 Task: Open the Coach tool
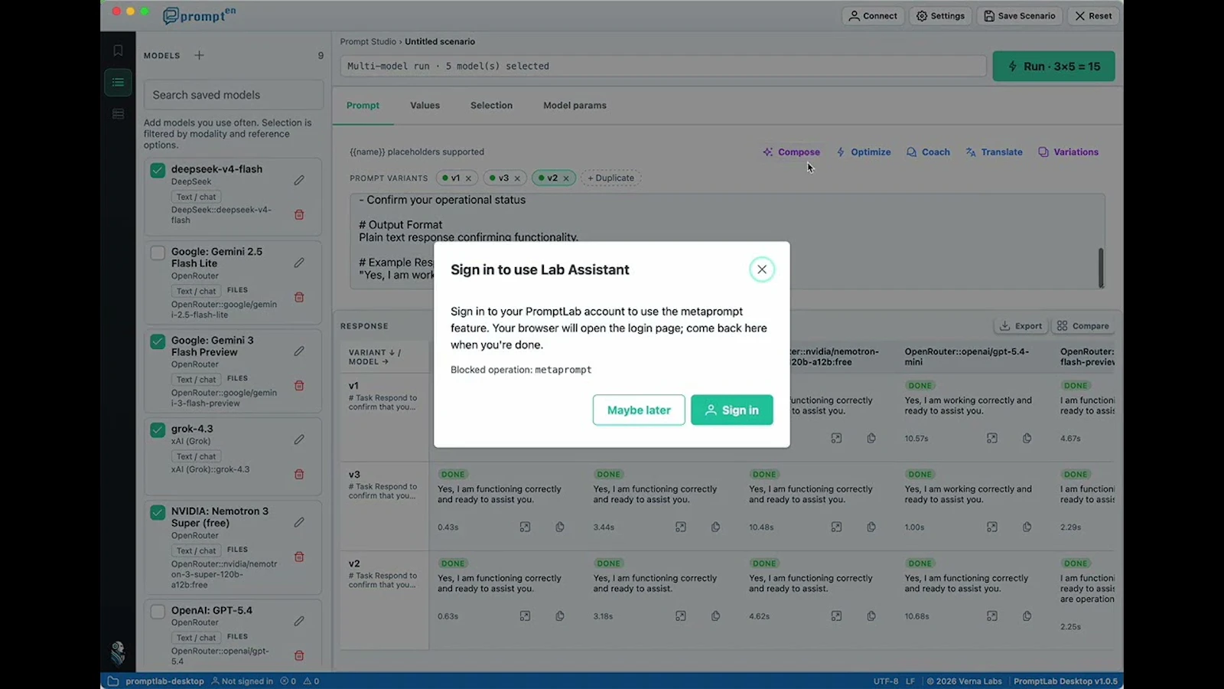(928, 152)
